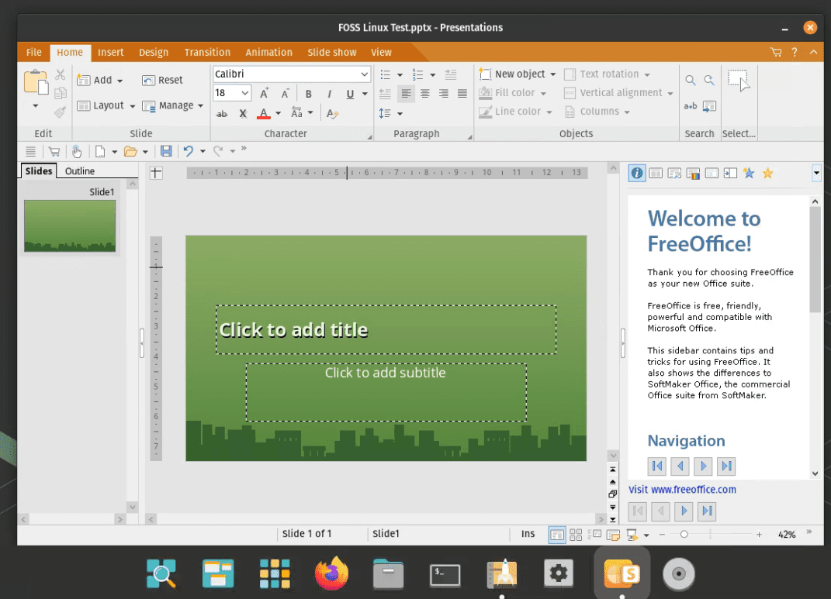Expand the underline style dropdown arrow
The height and width of the screenshot is (599, 831).
pos(365,95)
